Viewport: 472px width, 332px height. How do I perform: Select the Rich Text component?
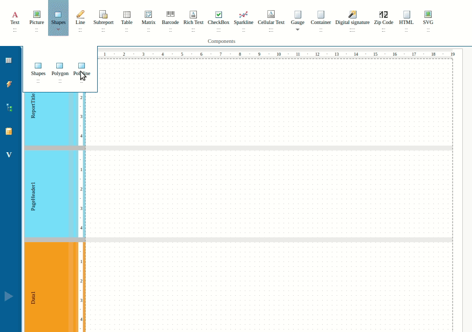(193, 18)
